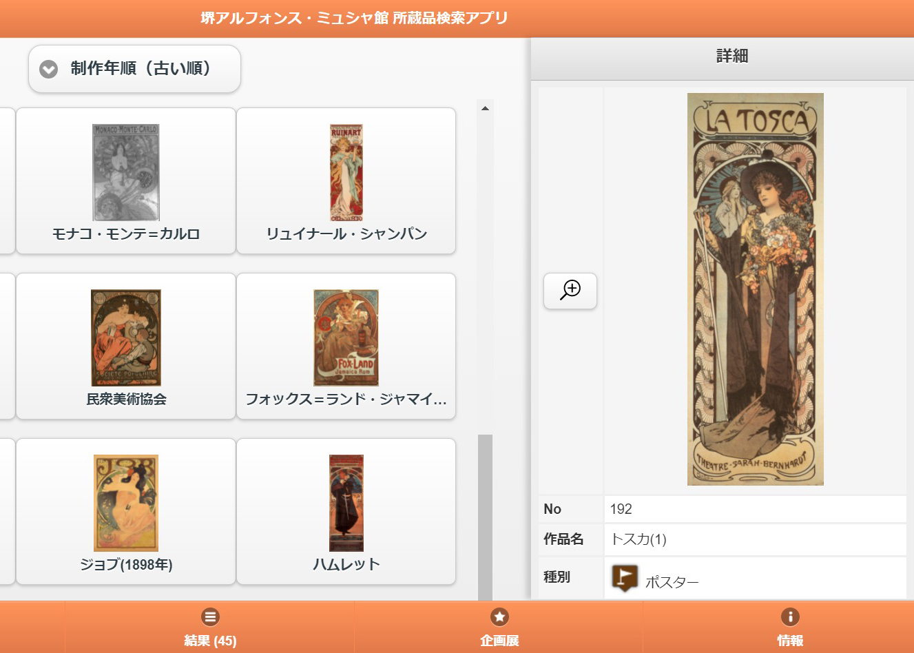Click the 作品名 value トスカ(1)
Viewport: 914px width, 653px height.
tap(638, 539)
